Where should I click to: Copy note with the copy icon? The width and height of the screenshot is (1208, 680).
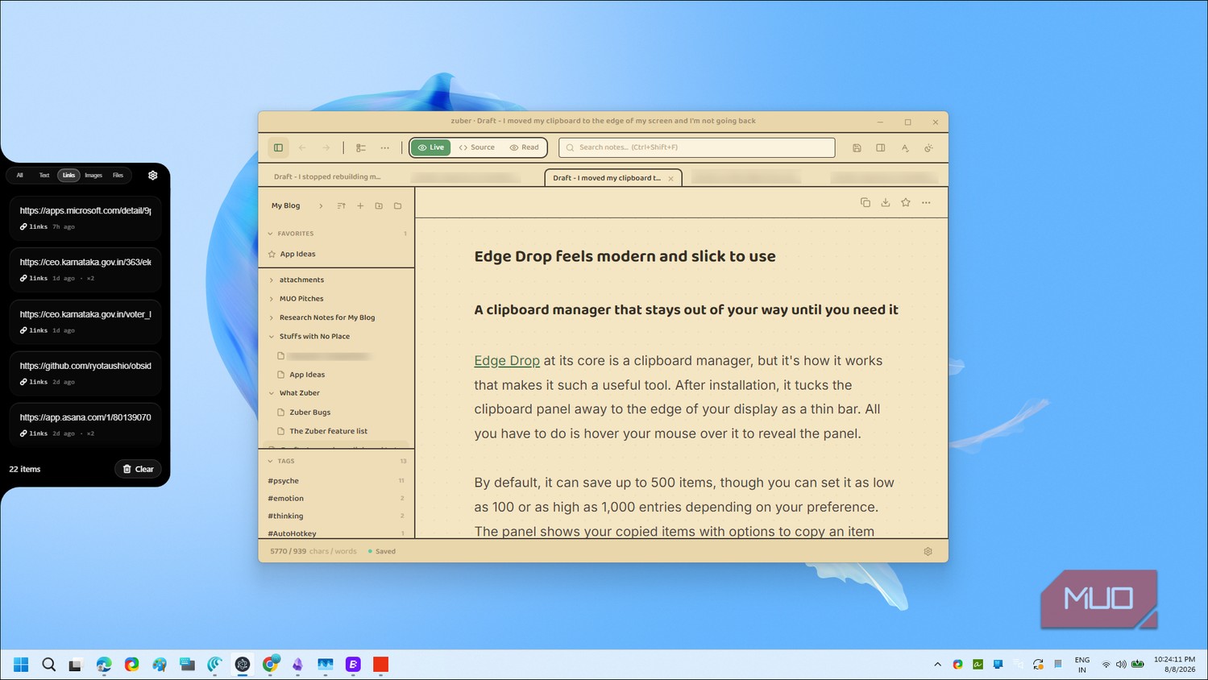coord(865,203)
